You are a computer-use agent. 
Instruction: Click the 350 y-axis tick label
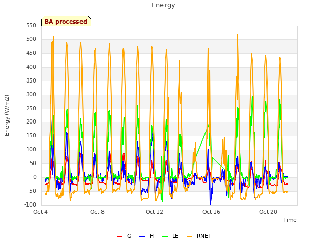click(x=31, y=81)
